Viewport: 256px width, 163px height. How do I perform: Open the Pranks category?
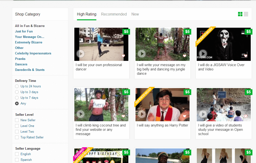pyautogui.click(x=20, y=59)
